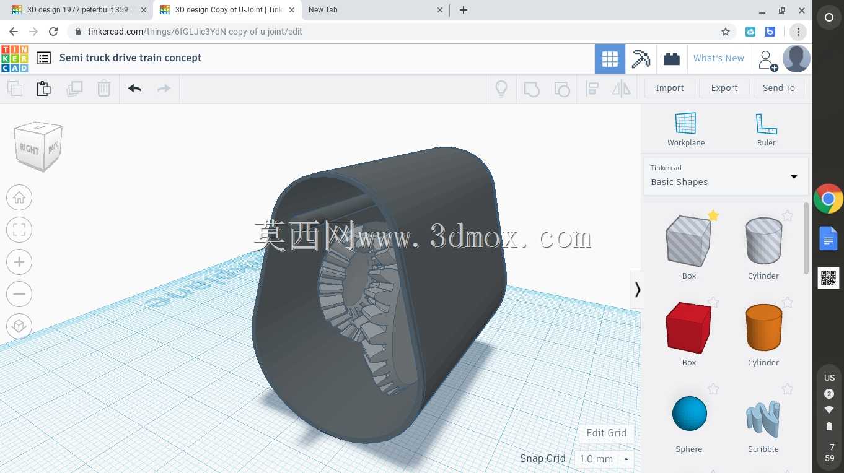
Task: Select the Workplane tool
Action: pos(685,129)
